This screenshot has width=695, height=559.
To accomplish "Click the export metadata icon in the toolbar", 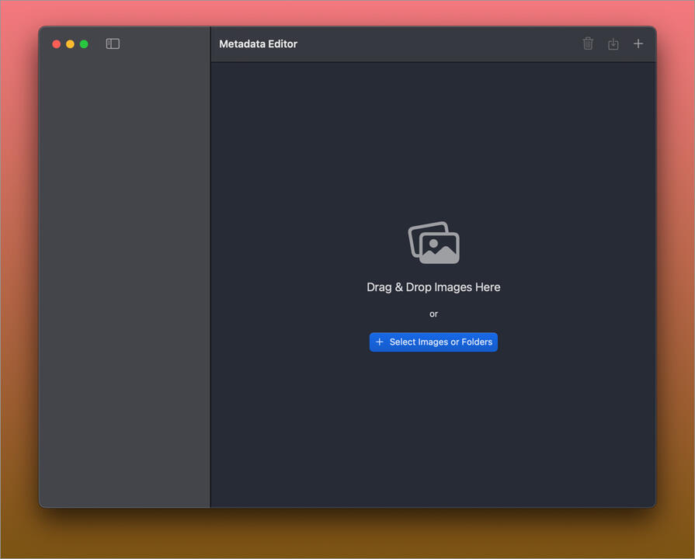I will point(613,43).
